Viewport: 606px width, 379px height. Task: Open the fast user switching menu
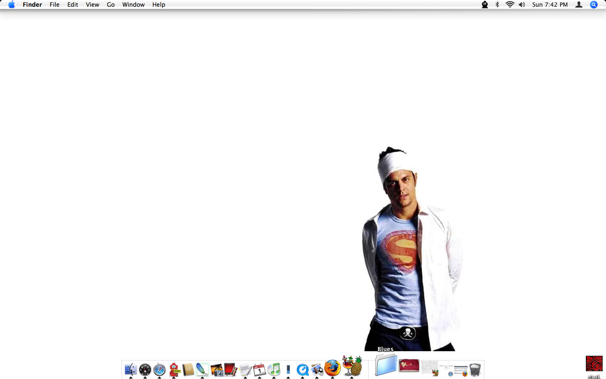[x=579, y=5]
